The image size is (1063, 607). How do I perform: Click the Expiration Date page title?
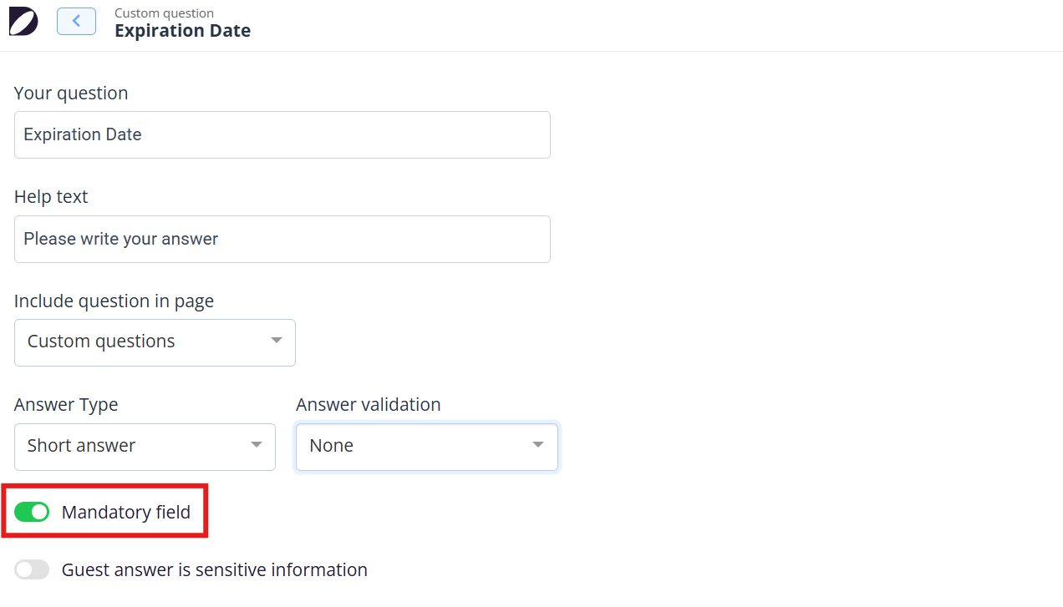(182, 31)
